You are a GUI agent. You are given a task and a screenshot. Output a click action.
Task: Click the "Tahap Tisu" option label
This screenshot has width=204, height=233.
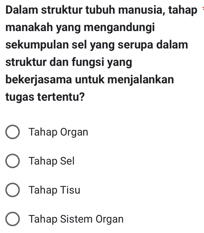point(55,190)
